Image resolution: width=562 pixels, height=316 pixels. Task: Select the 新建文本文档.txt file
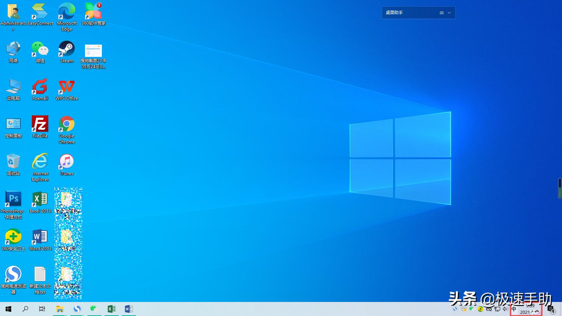[x=40, y=275]
